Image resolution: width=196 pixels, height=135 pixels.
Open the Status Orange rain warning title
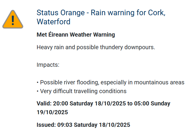pyautogui.click(x=101, y=17)
